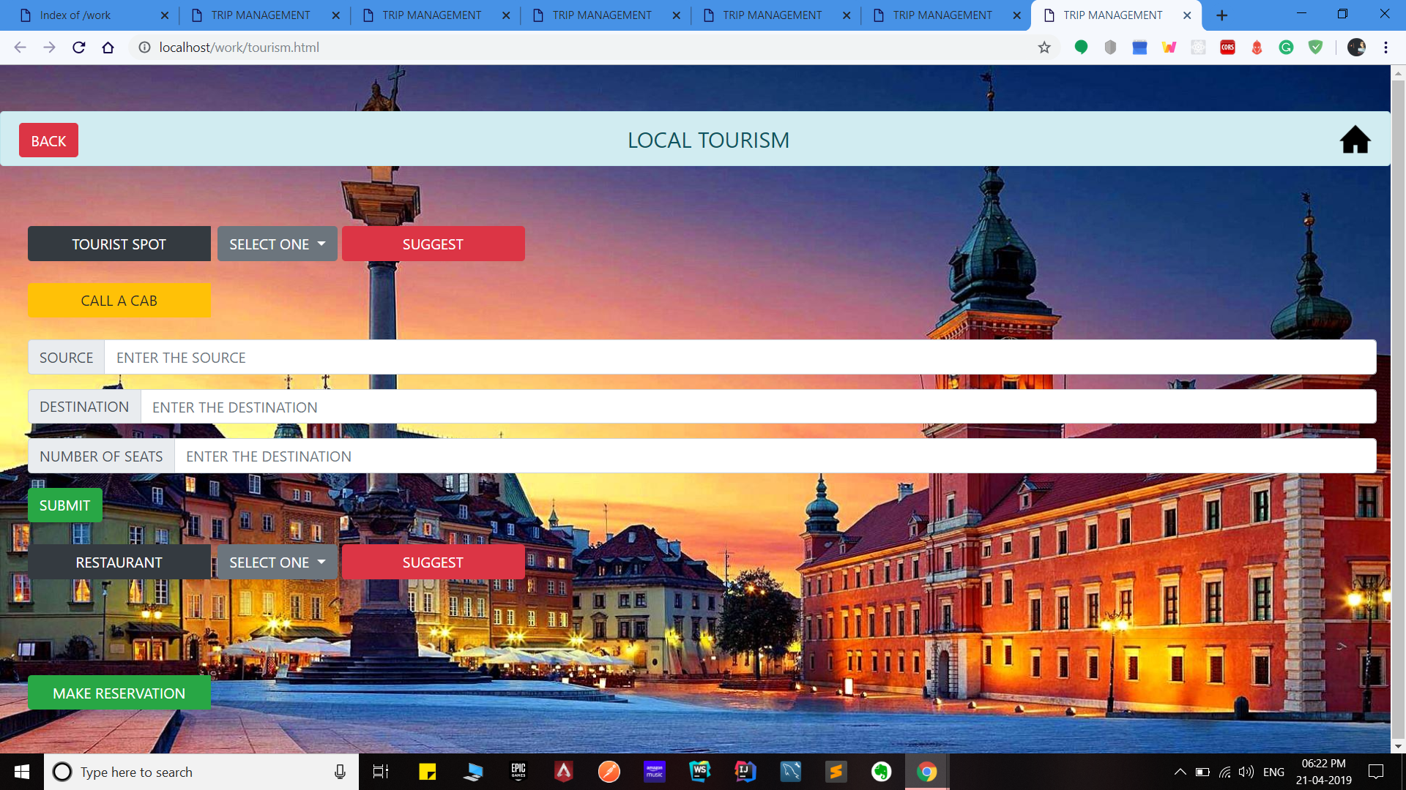Switch to Index of /work tab

88,15
